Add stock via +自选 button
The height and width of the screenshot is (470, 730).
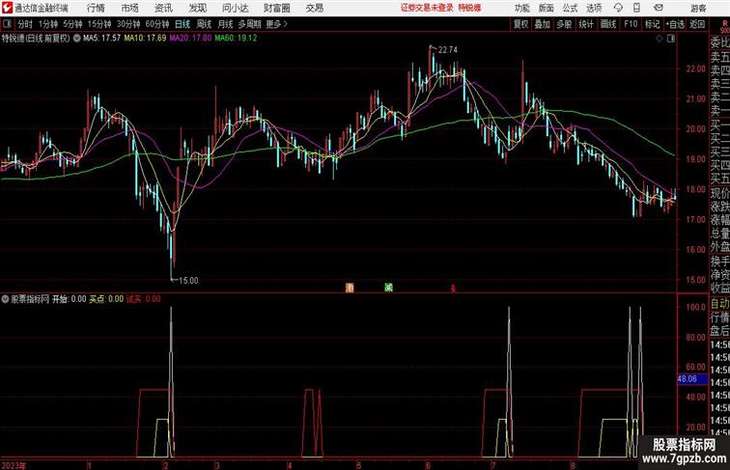675,24
